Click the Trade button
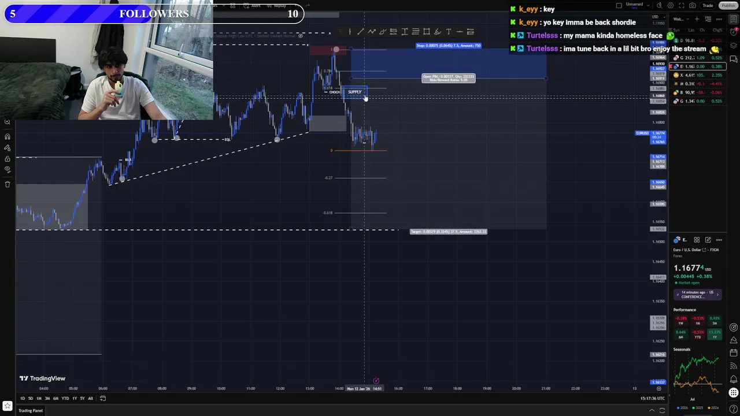The height and width of the screenshot is (416, 740). coord(708,5)
